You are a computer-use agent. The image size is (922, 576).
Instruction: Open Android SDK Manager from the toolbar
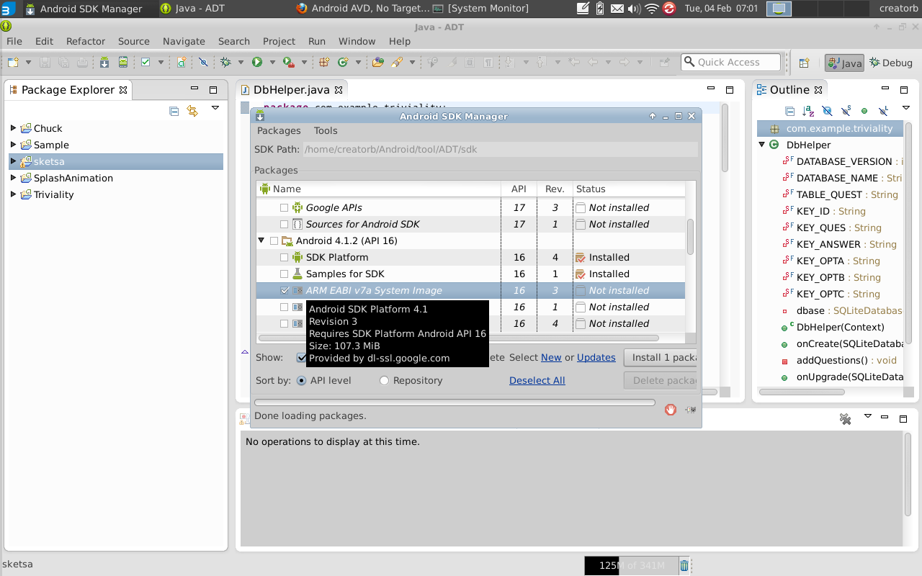(x=104, y=63)
